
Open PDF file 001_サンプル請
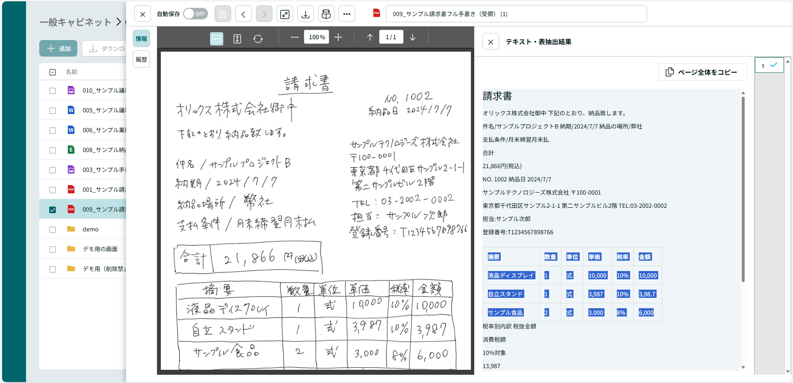click(x=104, y=190)
